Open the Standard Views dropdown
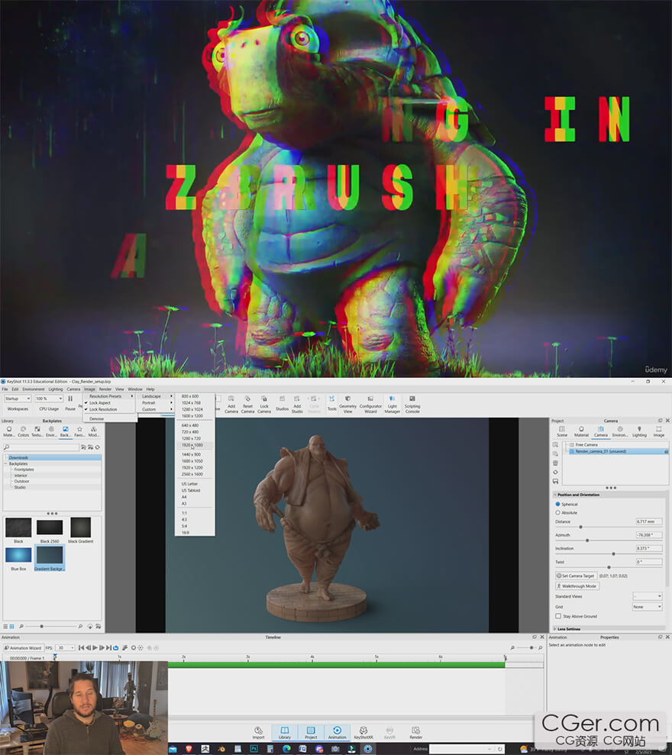Viewport: 672px width, 755px height. tap(648, 596)
